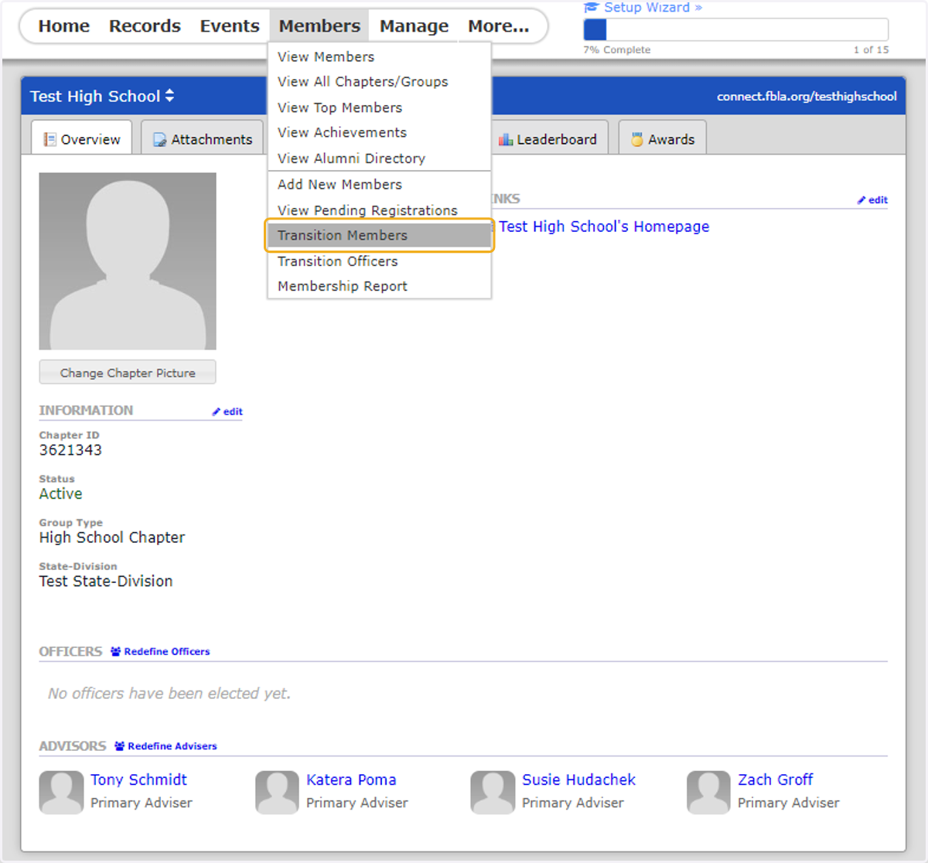Click the setup progress bar
The width and height of the screenshot is (928, 863).
(735, 29)
